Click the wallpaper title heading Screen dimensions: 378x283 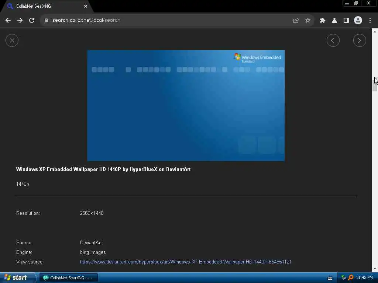click(103, 169)
